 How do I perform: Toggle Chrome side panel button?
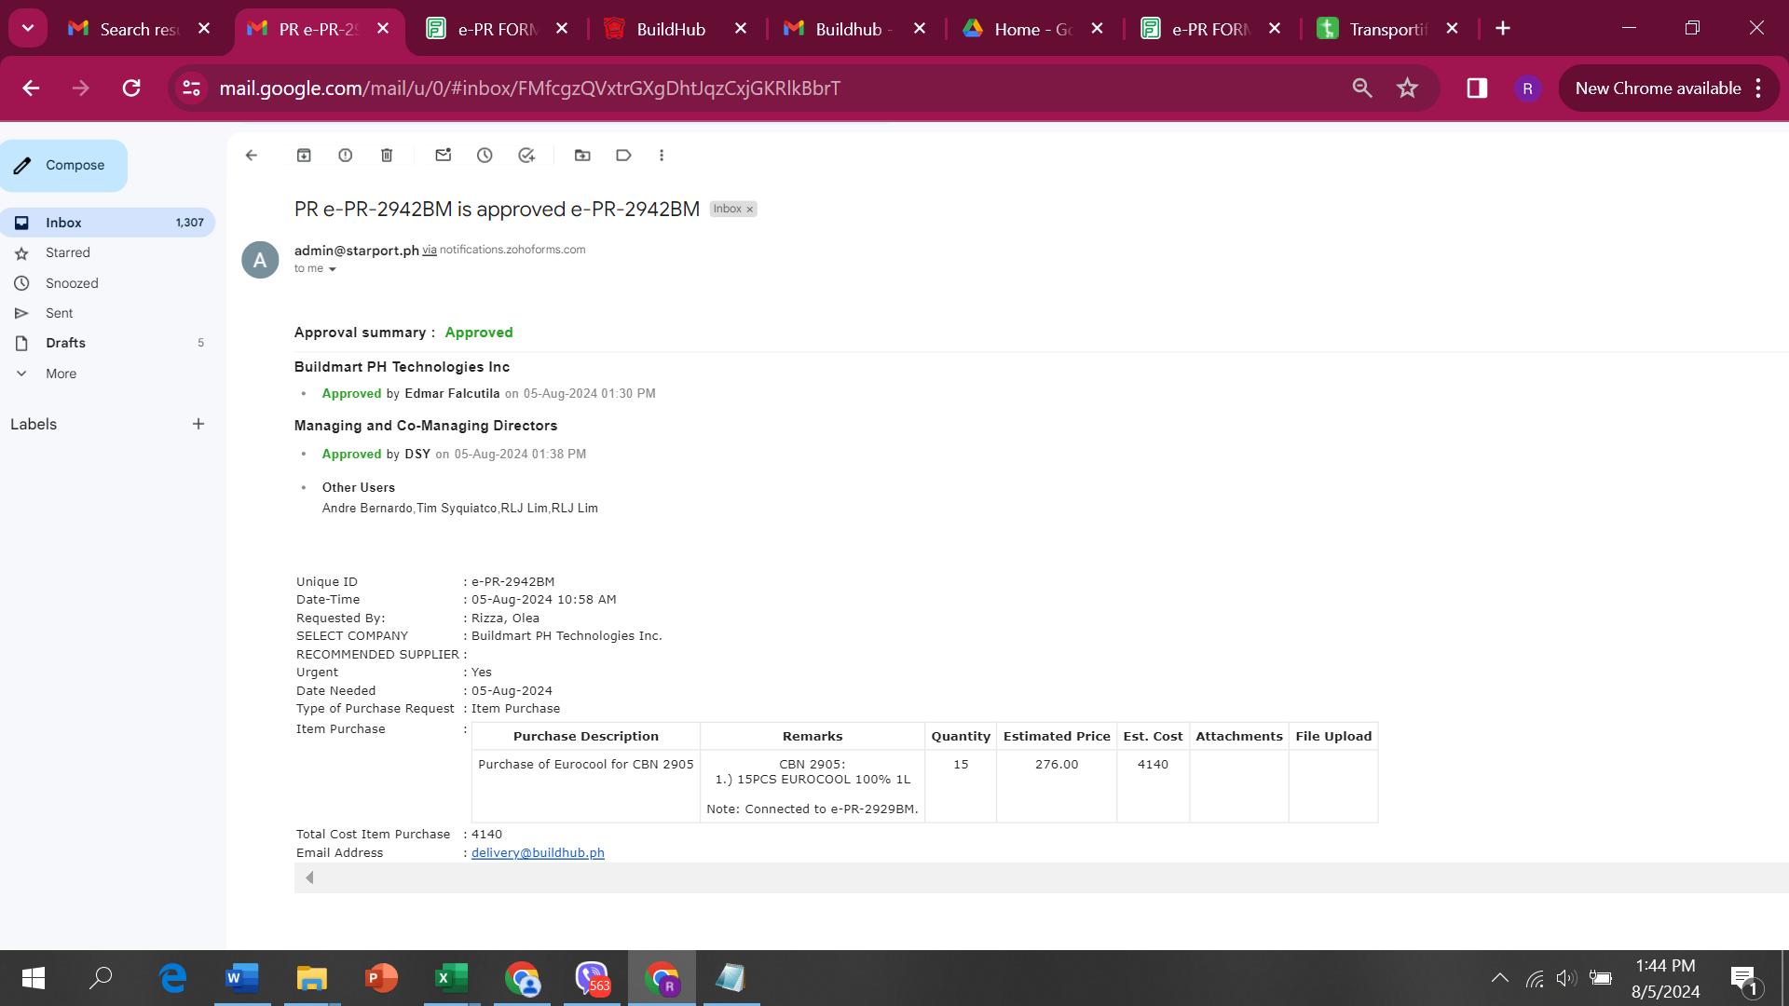coord(1477,88)
